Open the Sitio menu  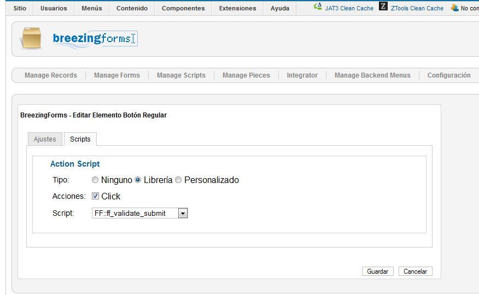click(20, 8)
